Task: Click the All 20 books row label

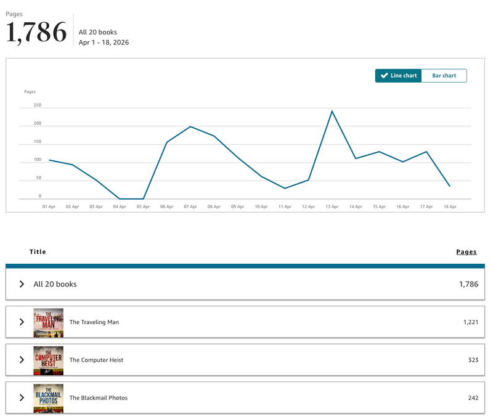Action: [x=55, y=284]
